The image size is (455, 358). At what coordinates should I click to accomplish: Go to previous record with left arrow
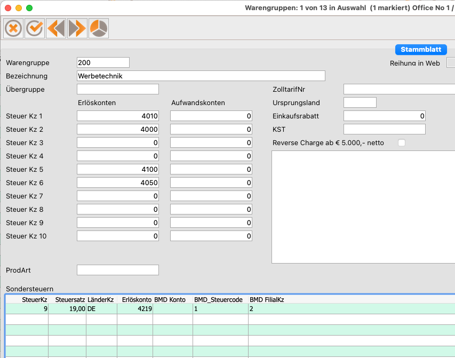tap(56, 28)
